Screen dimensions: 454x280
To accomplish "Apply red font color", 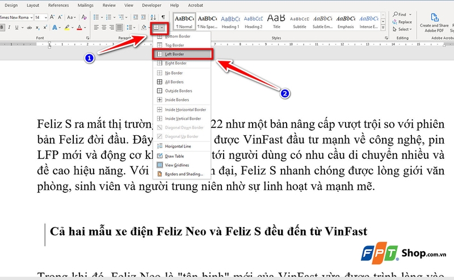I will coord(79,28).
